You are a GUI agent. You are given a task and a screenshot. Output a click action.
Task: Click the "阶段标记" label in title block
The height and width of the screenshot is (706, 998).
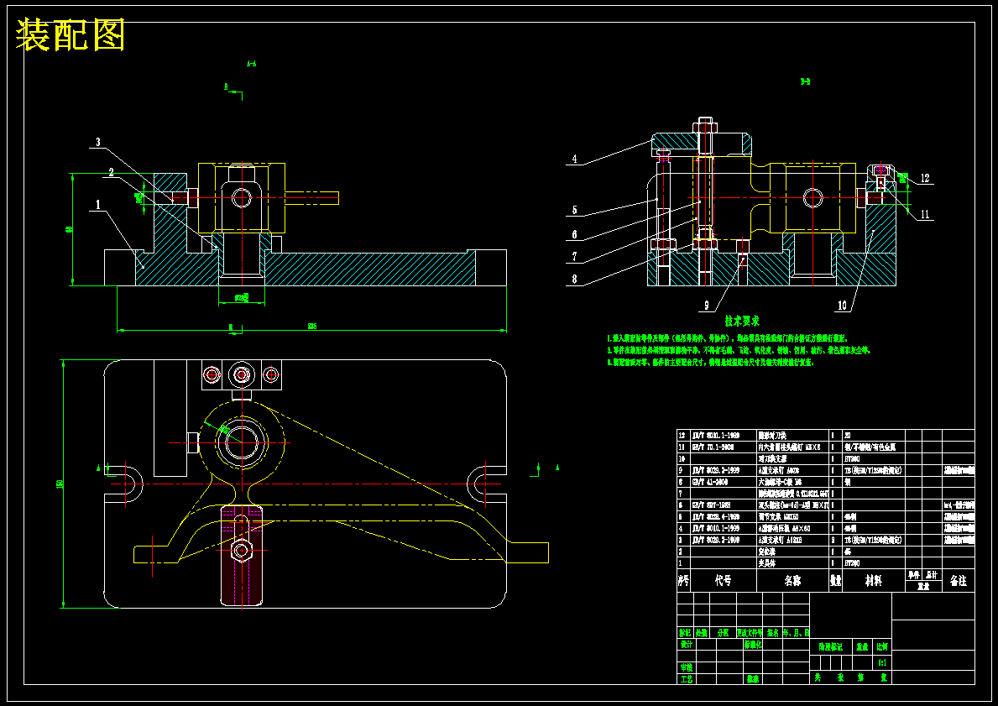830,646
